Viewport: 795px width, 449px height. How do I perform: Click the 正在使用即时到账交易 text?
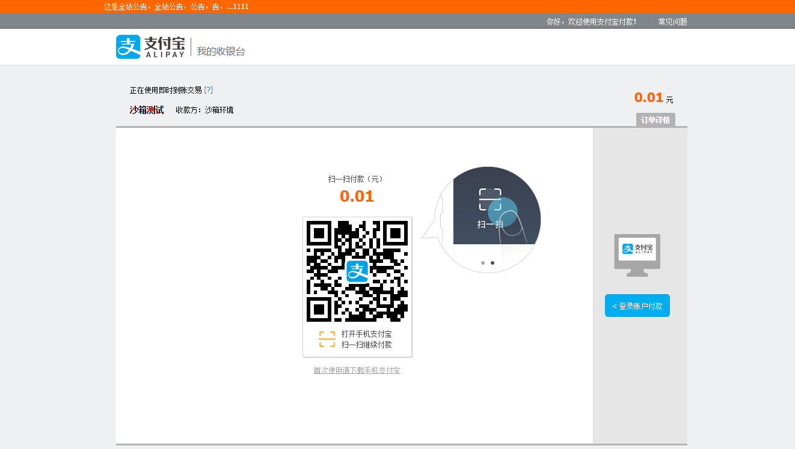click(x=166, y=90)
